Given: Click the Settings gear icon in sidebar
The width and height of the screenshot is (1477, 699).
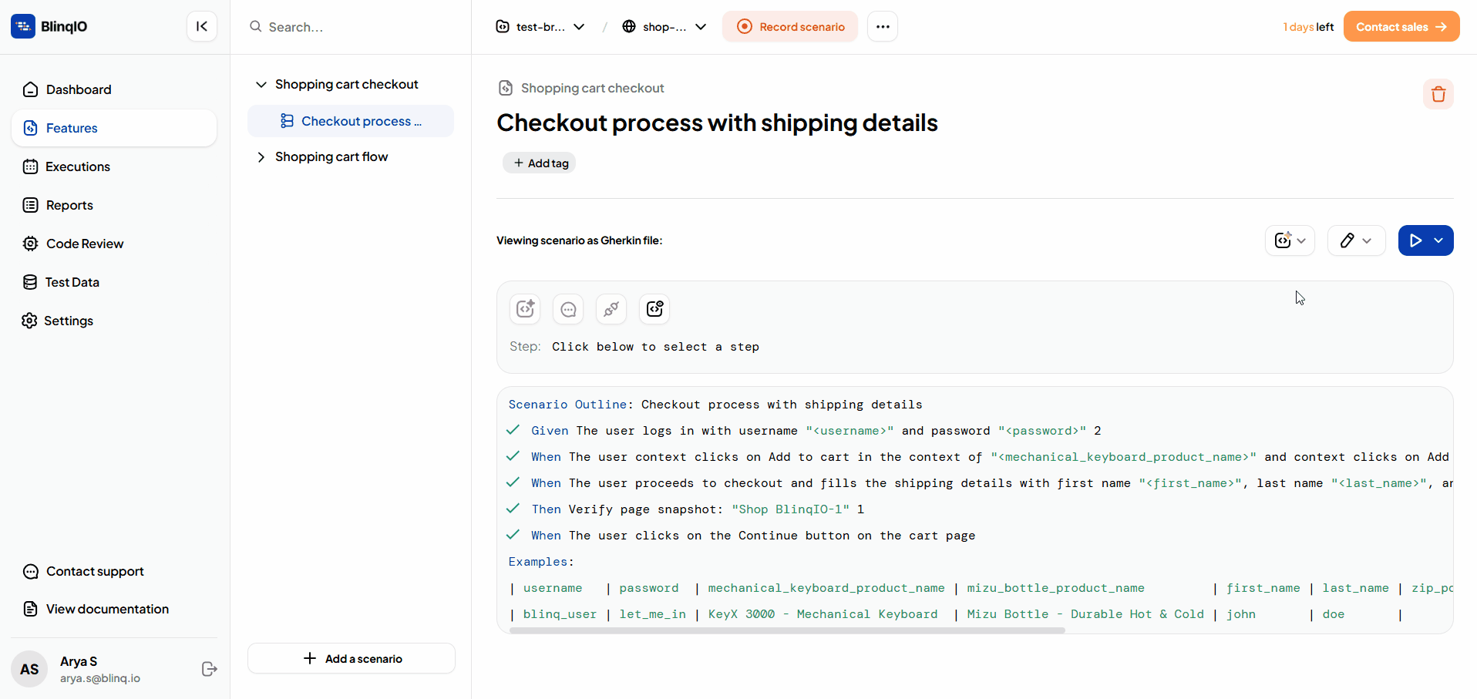Looking at the screenshot, I should 29,321.
